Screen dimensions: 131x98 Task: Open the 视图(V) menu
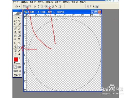(x=66, y=2)
